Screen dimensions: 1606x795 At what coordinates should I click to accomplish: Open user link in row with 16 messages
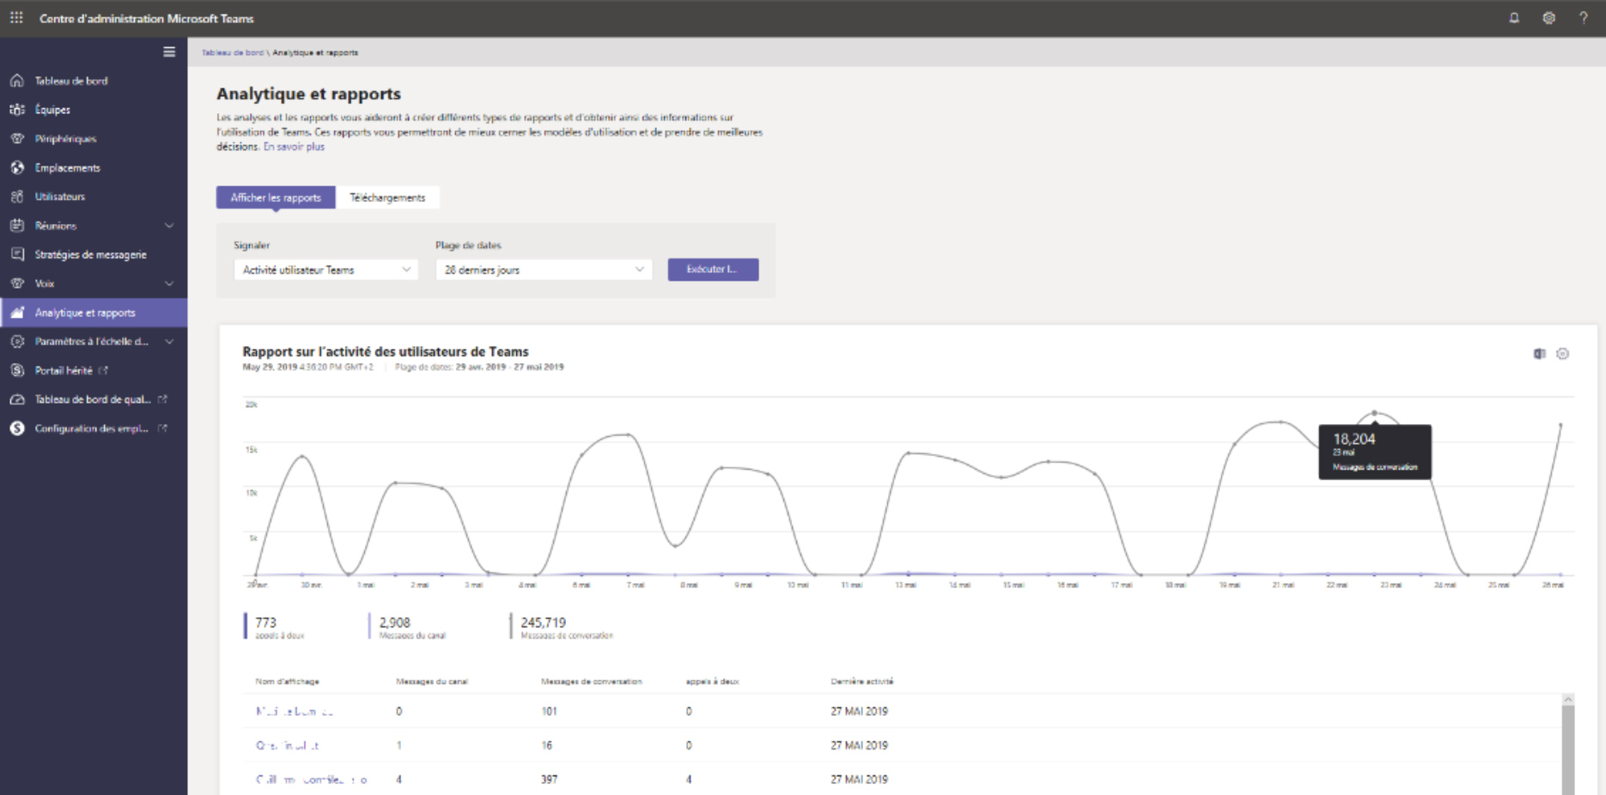[287, 745]
